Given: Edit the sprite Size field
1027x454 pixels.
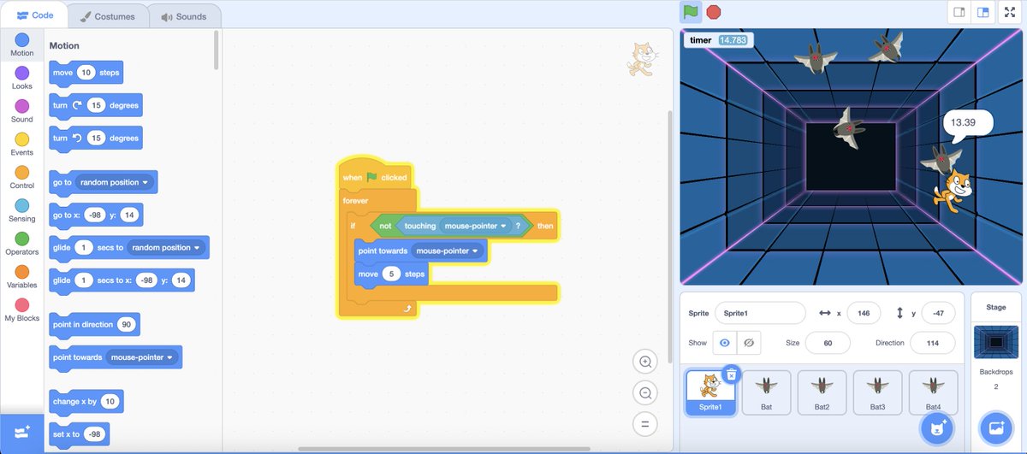Looking at the screenshot, I should point(828,343).
